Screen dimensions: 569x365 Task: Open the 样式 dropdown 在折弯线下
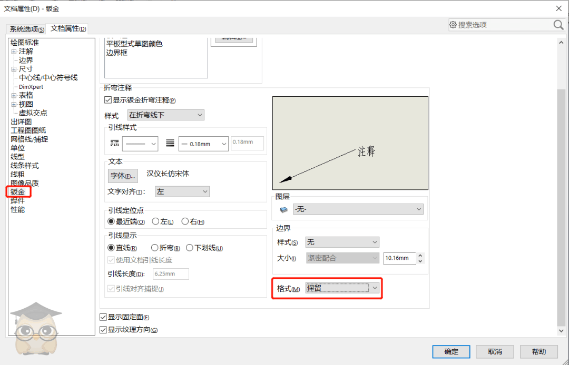(x=165, y=115)
